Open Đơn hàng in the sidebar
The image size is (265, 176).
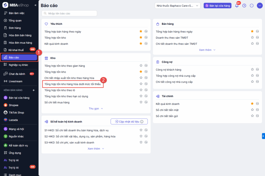coord(15,28)
